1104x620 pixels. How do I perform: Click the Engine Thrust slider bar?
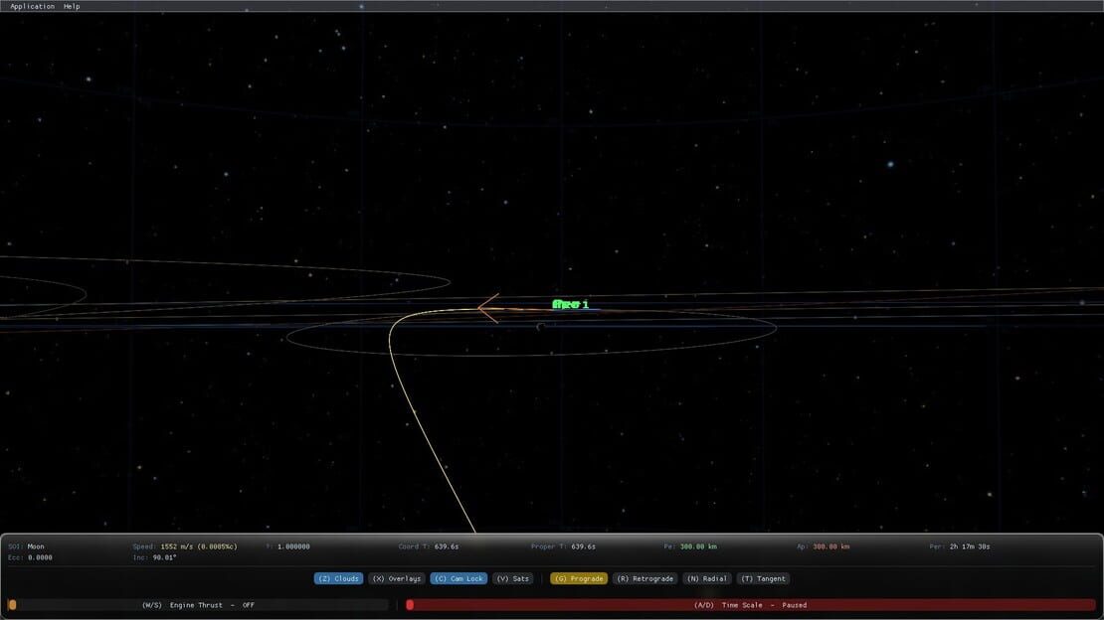198,605
